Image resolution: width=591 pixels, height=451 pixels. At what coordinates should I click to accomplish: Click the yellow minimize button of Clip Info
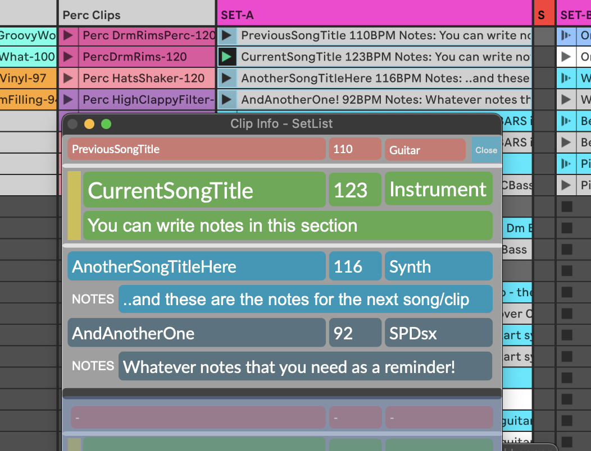click(x=89, y=124)
